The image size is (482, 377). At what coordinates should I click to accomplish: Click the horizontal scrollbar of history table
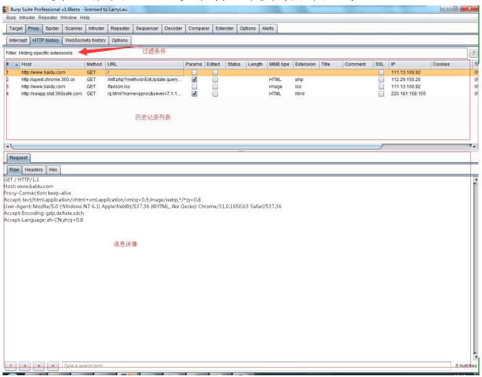(197, 146)
